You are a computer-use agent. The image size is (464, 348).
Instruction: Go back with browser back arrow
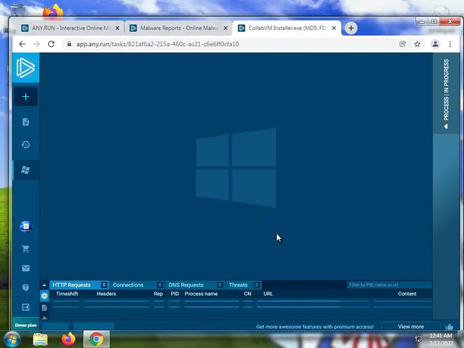pyautogui.click(x=22, y=44)
